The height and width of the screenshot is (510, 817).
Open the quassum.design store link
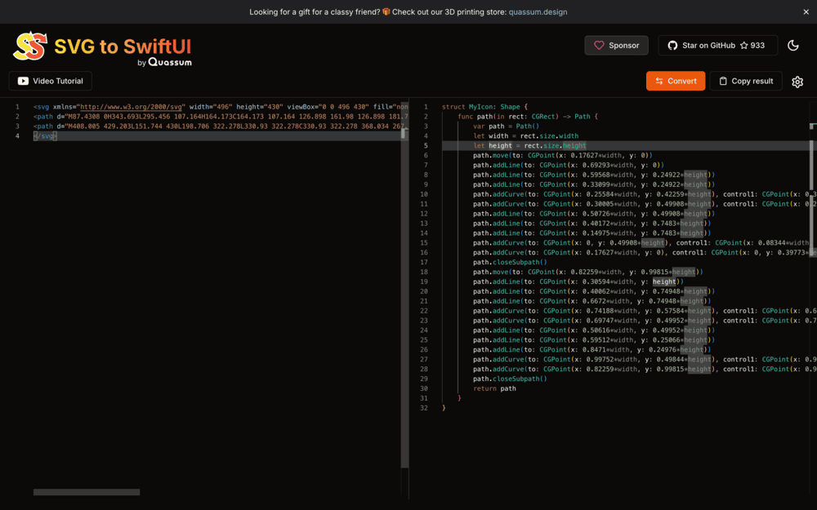pos(538,12)
